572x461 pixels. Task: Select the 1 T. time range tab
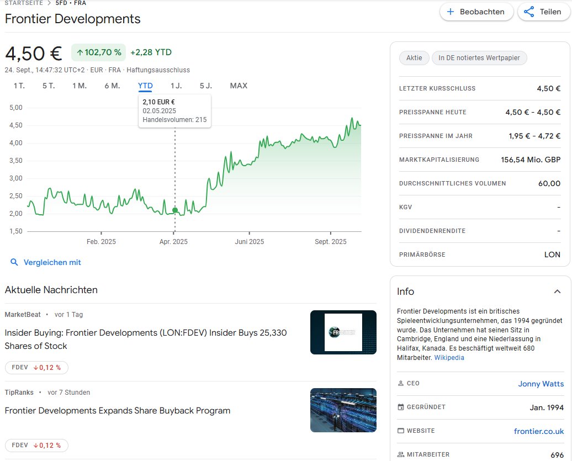click(19, 86)
